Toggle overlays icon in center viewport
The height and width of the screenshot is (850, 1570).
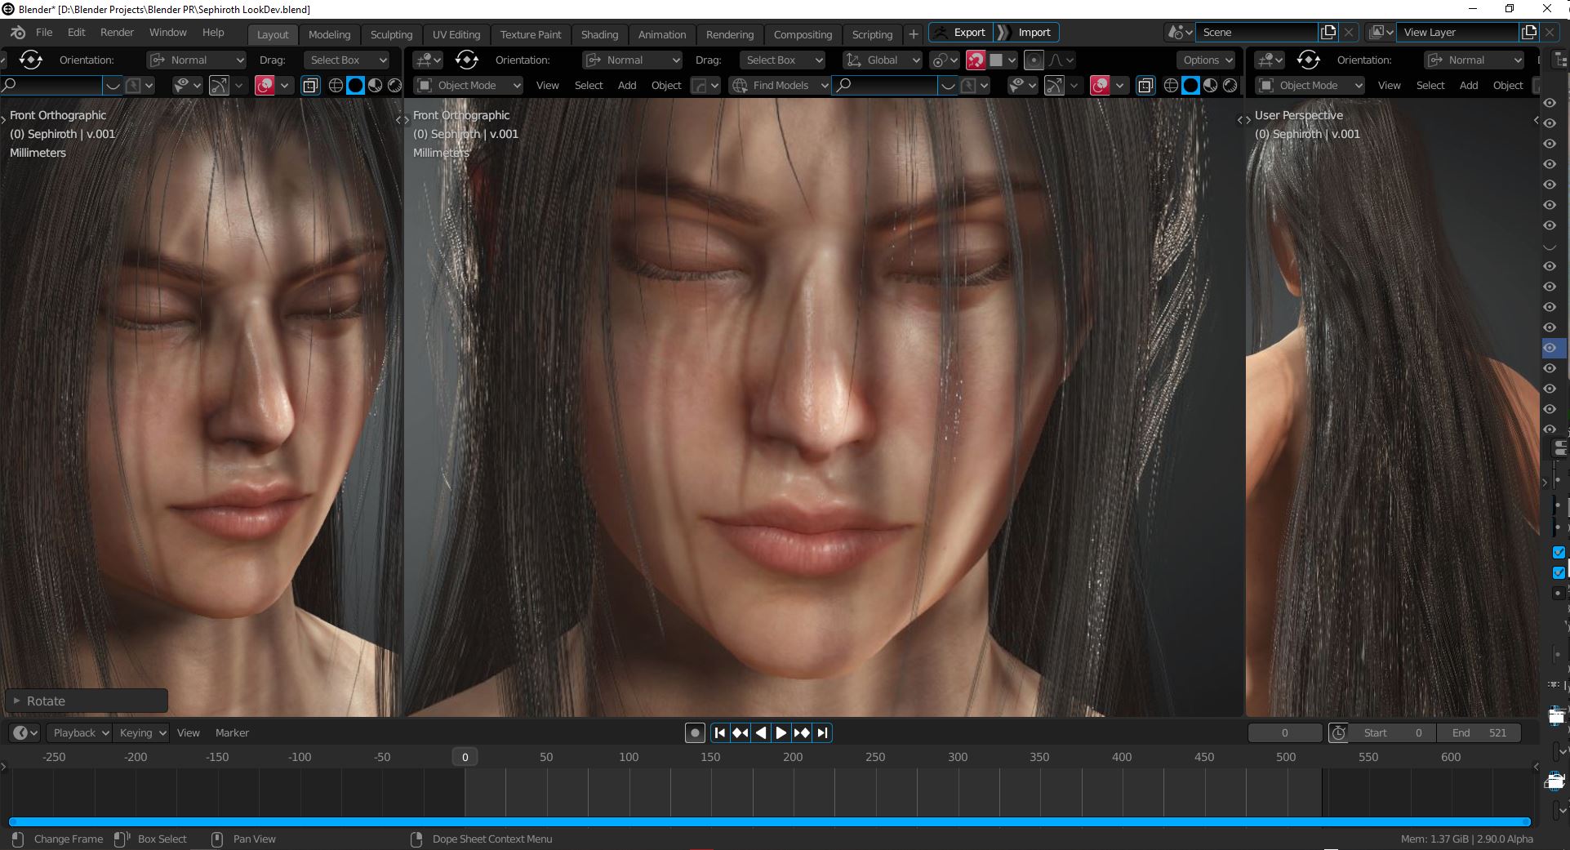(x=1100, y=85)
